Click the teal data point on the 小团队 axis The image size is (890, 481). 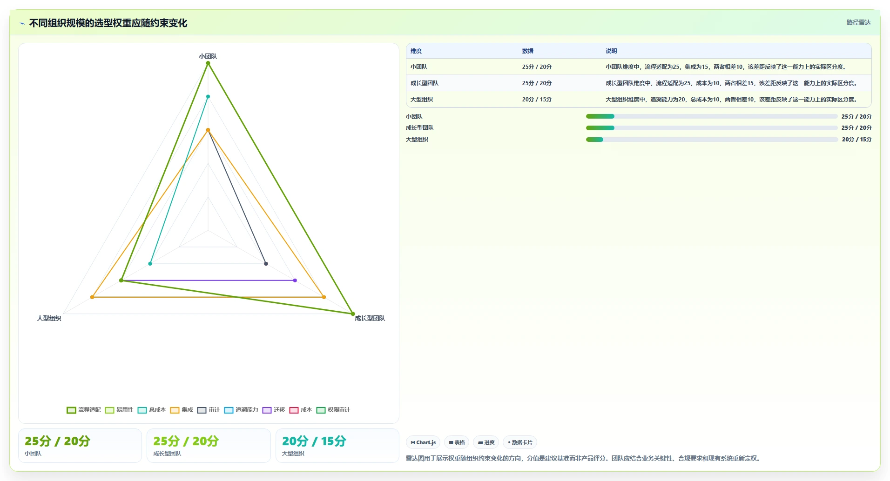click(208, 97)
